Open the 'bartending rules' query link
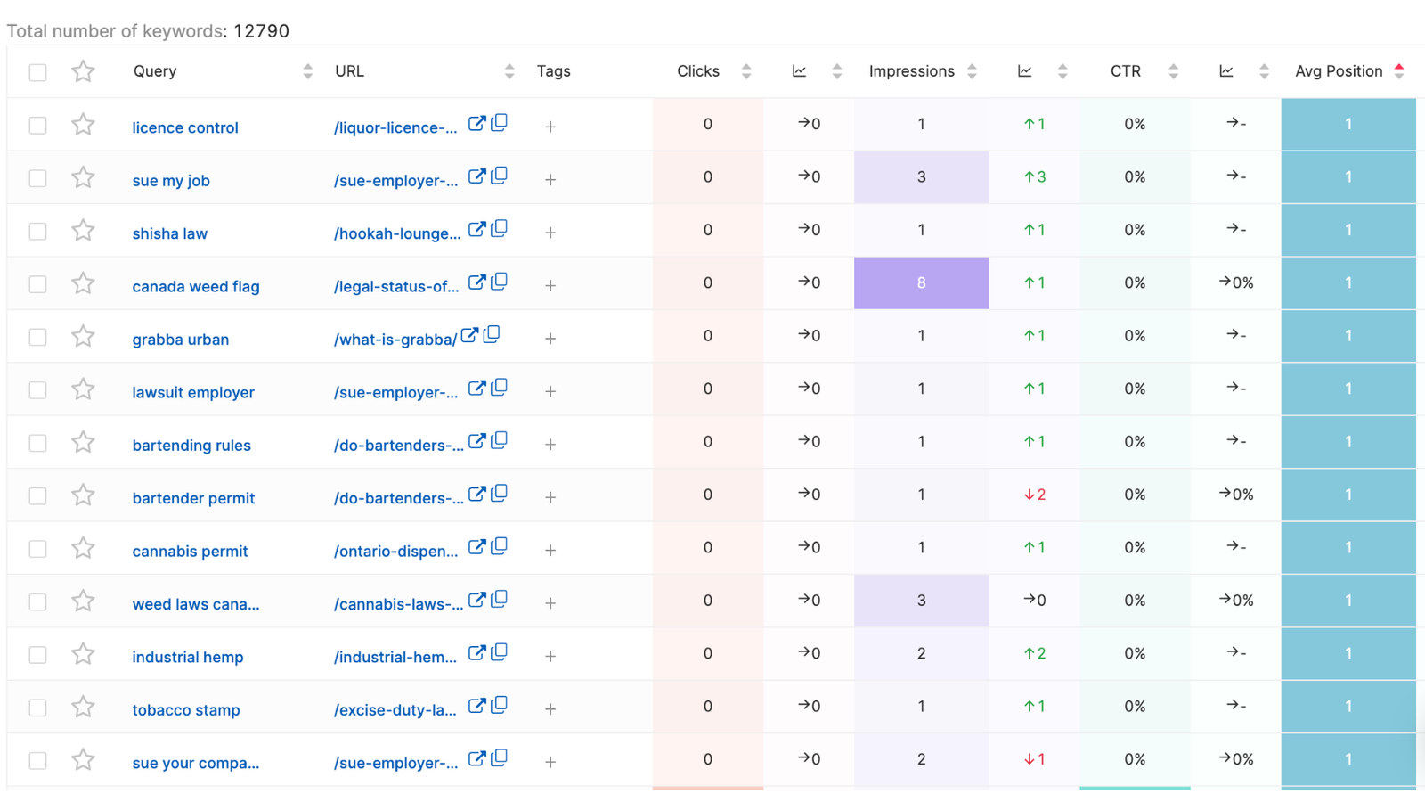Viewport: 1425px width, 802px height. tap(191, 446)
